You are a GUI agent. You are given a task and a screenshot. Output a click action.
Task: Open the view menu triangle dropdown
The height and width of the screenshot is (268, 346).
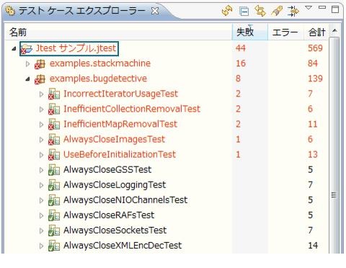pos(309,8)
